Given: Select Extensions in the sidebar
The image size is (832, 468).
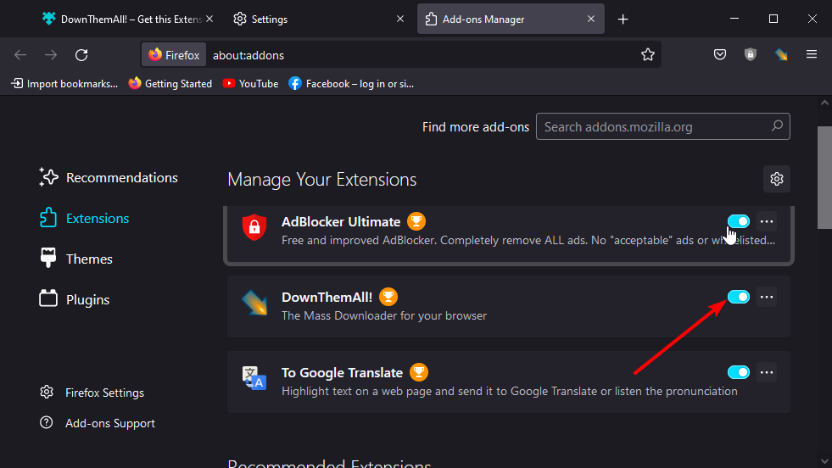Looking at the screenshot, I should pos(84,218).
